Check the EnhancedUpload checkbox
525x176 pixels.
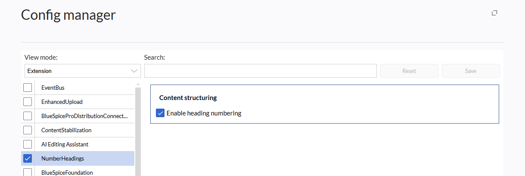(28, 102)
